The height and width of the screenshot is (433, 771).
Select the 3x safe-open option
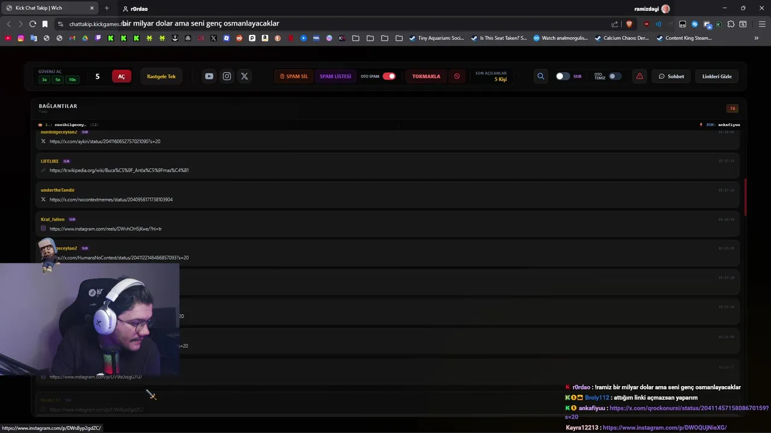coord(45,79)
